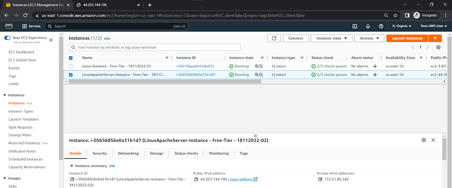
Task: Open Launch Templates in sidebar
Action: pos(24,119)
